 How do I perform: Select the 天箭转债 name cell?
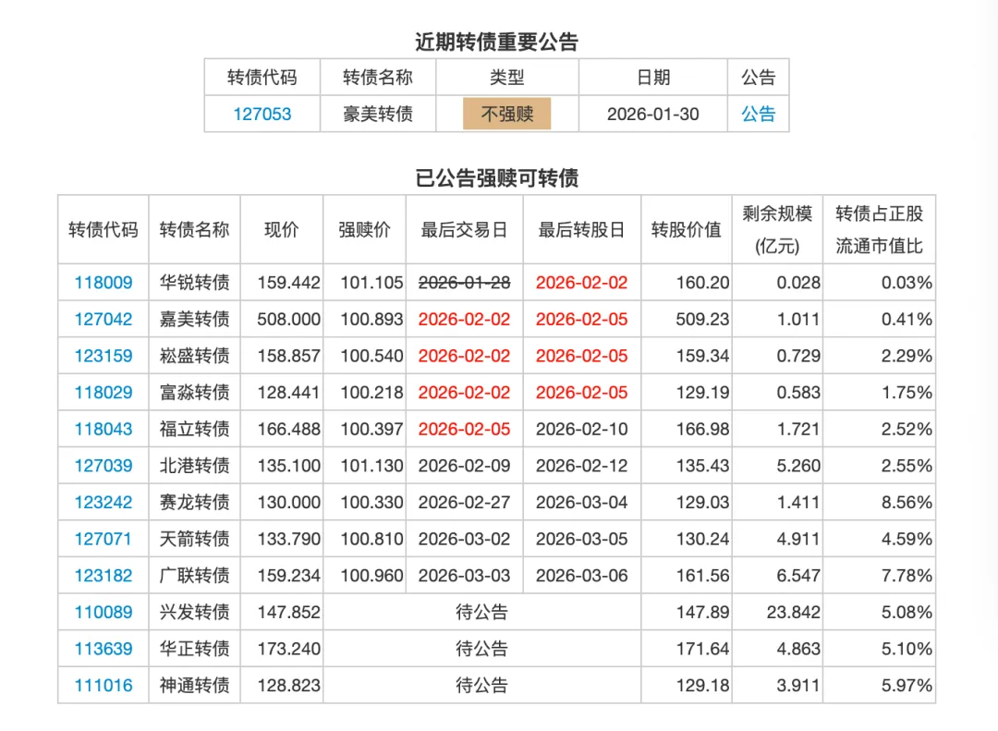(x=194, y=539)
